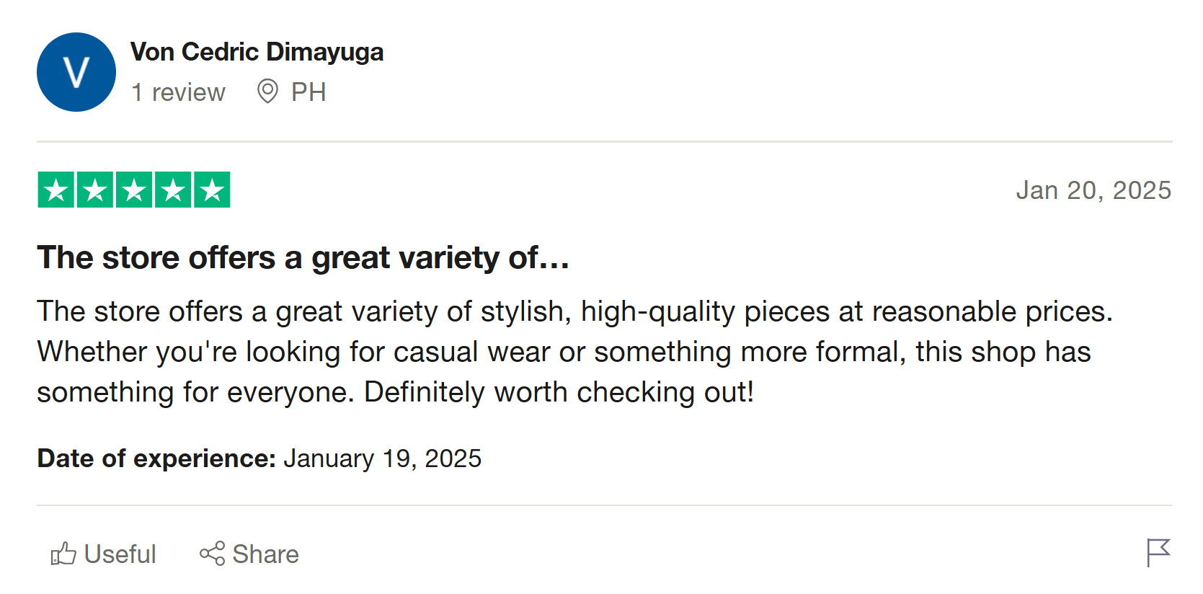
Task: Click the "1 review" count text
Action: [178, 92]
